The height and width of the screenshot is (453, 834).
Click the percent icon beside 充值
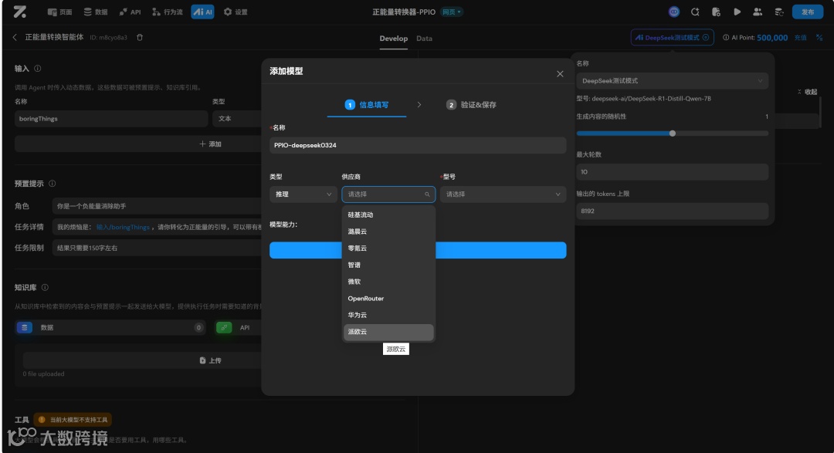(x=819, y=37)
